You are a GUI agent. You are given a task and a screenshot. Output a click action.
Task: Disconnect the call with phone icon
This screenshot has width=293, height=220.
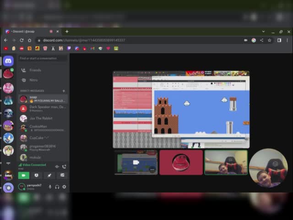pos(64,166)
